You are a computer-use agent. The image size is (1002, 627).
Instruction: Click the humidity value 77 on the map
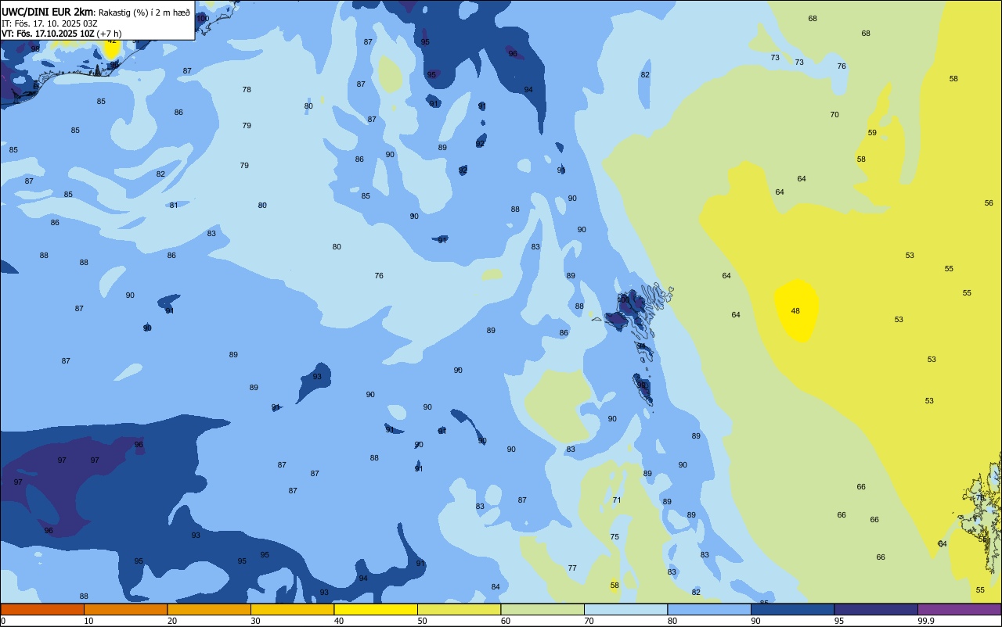click(572, 568)
